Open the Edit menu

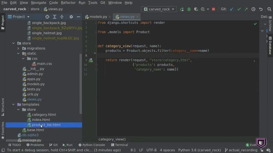point(13,3)
